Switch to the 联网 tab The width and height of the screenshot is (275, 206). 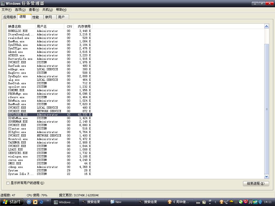click(x=50, y=17)
